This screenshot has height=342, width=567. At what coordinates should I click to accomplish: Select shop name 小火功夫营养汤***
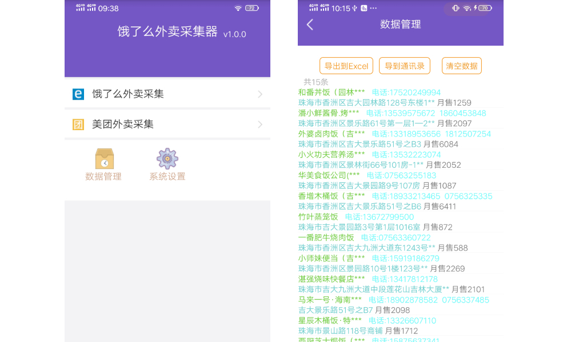coord(332,155)
